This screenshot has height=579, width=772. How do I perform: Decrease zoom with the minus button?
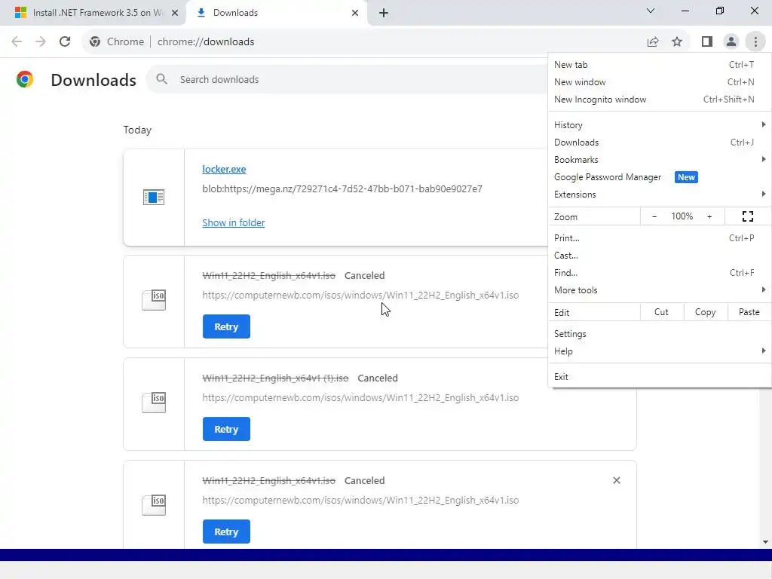pos(654,216)
